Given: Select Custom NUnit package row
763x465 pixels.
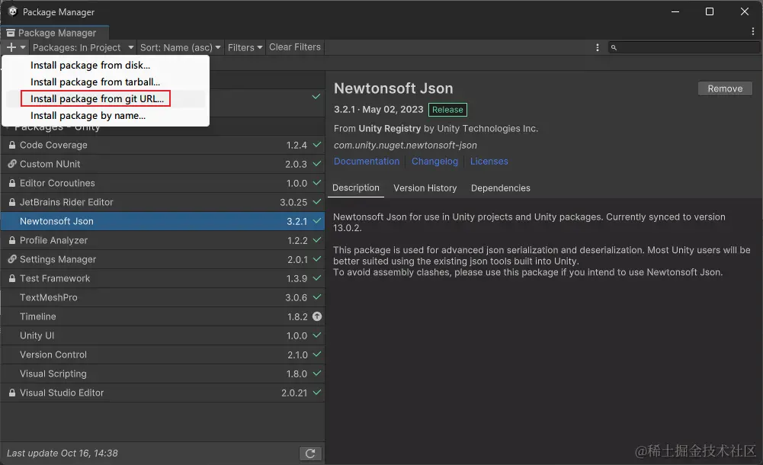Looking at the screenshot, I should (162, 164).
